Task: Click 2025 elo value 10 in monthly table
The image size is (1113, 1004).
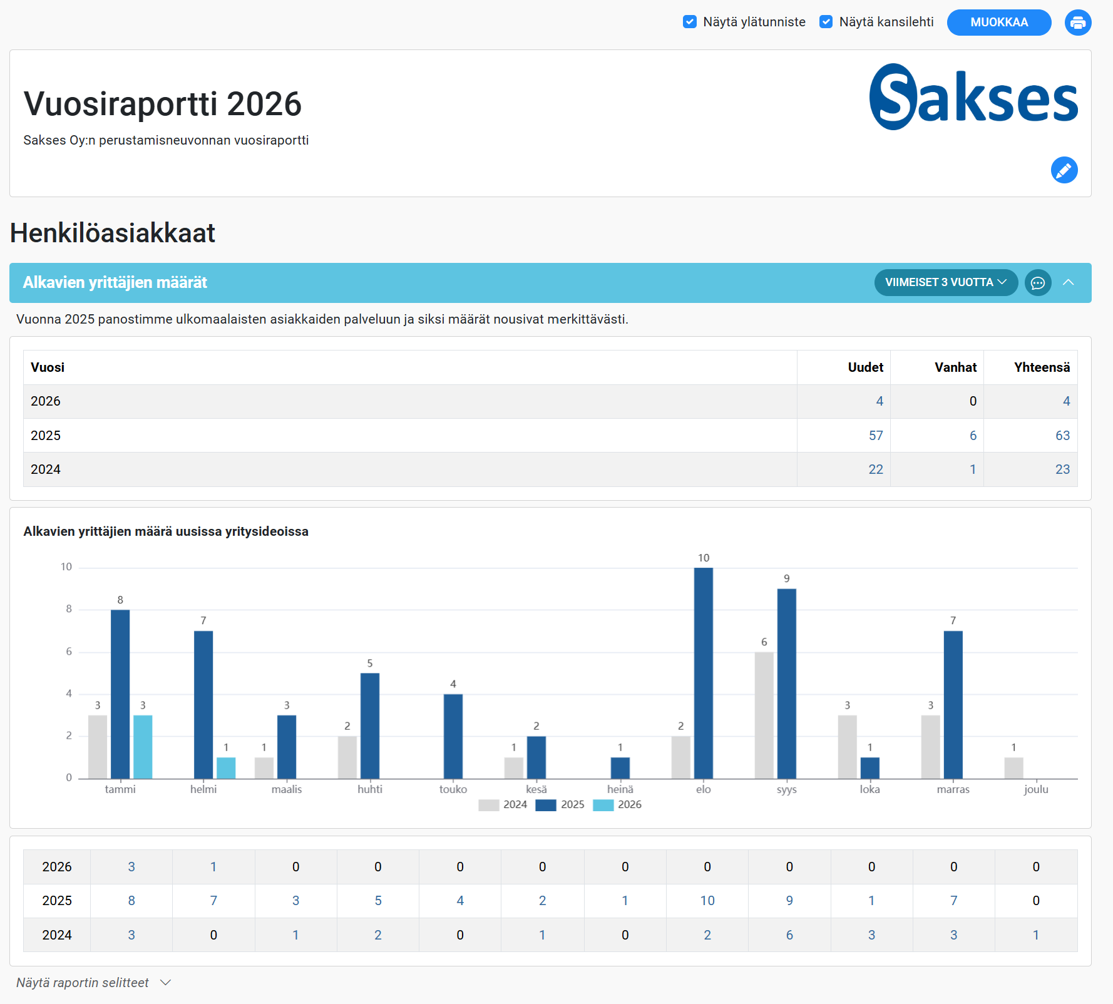Action: (707, 901)
